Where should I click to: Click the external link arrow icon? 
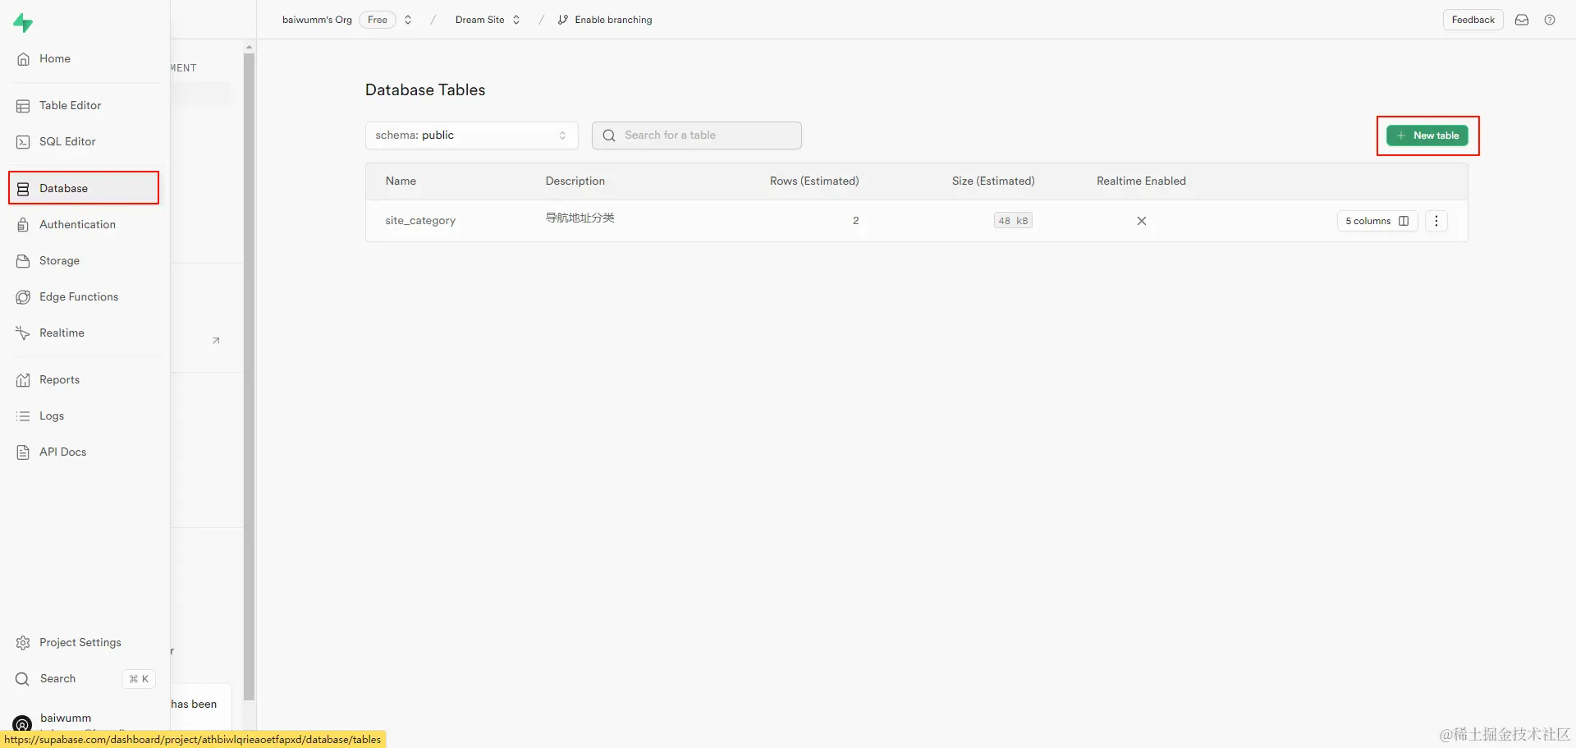[x=216, y=340]
